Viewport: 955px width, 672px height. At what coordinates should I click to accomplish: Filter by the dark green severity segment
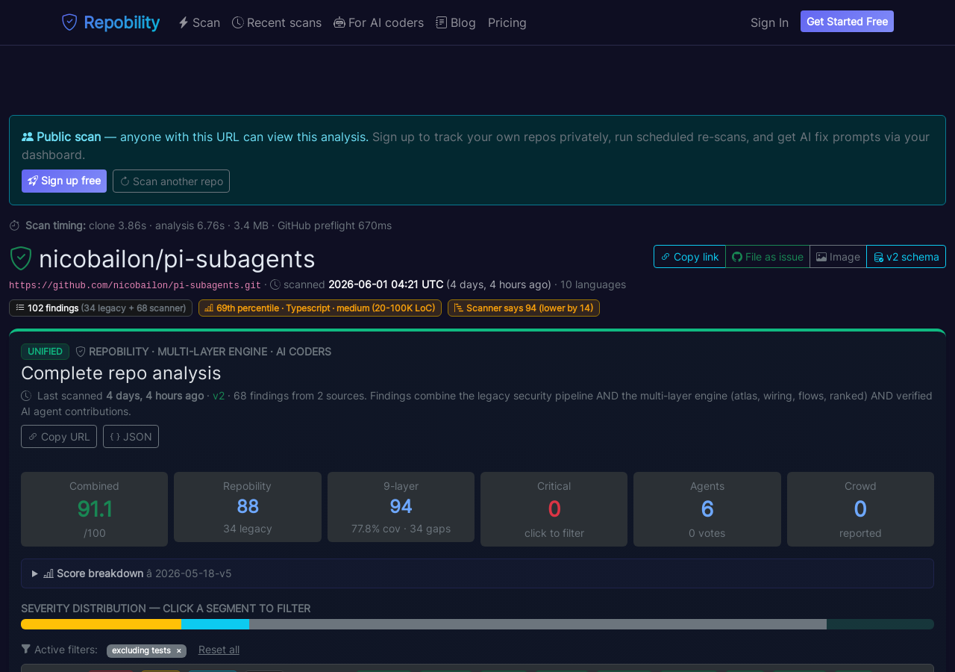[880, 624]
